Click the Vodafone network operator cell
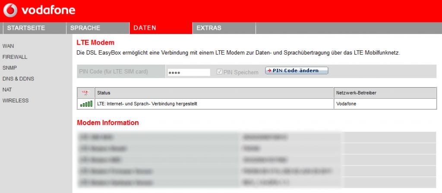442x193 pixels. tap(385, 104)
